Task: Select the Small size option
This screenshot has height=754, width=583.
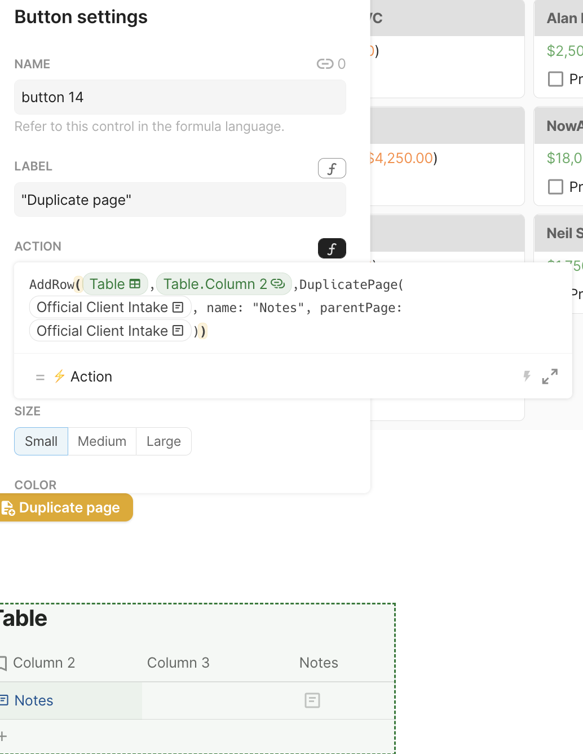Action: click(41, 441)
